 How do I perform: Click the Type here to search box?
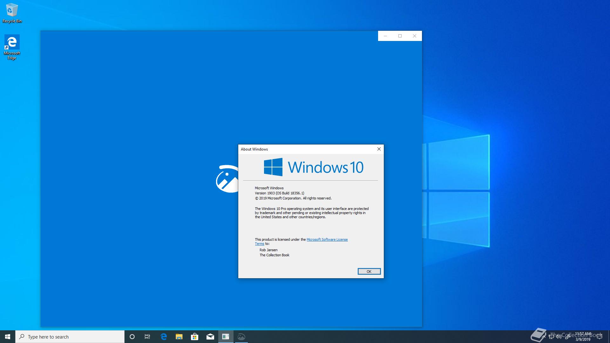tap(70, 337)
